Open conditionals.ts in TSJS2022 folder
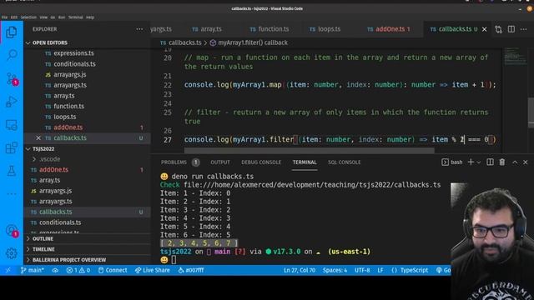The image size is (534, 300). pos(87,222)
